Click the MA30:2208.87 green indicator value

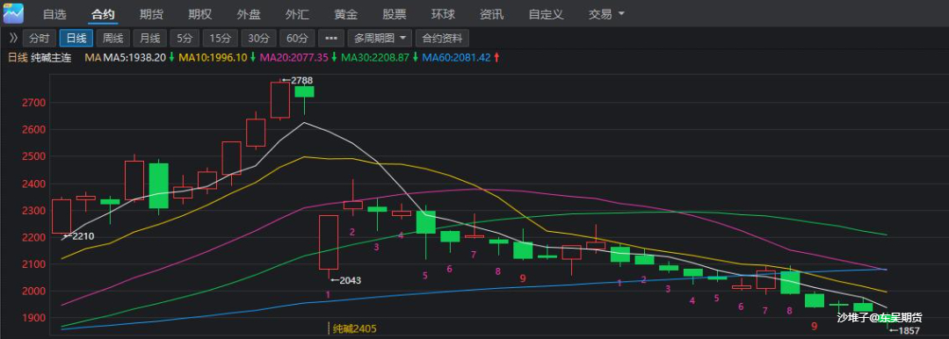pyautogui.click(x=375, y=57)
